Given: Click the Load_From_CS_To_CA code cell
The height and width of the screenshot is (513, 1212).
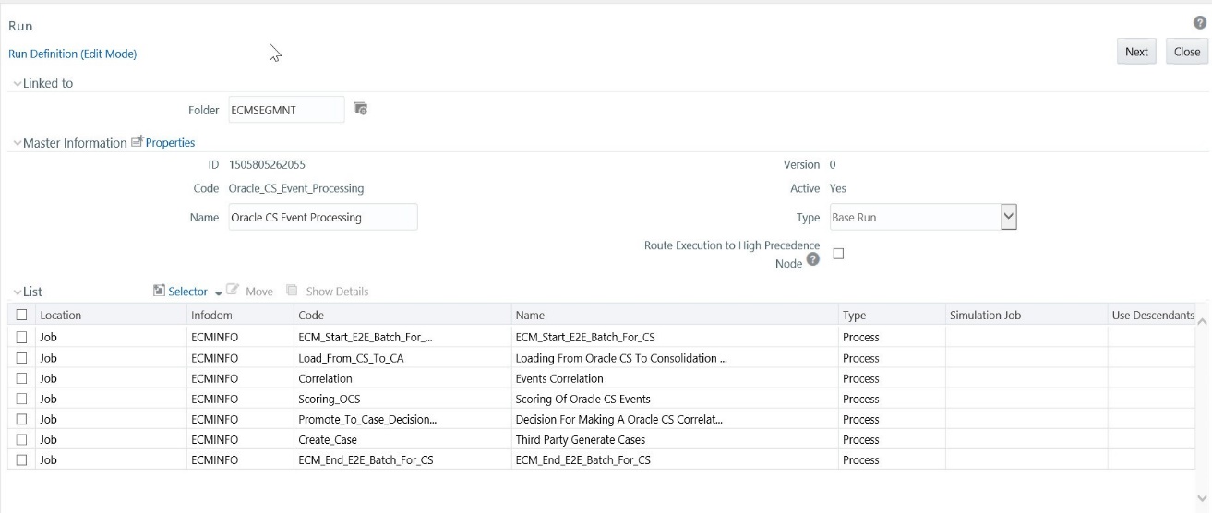Looking at the screenshot, I should coord(402,358).
